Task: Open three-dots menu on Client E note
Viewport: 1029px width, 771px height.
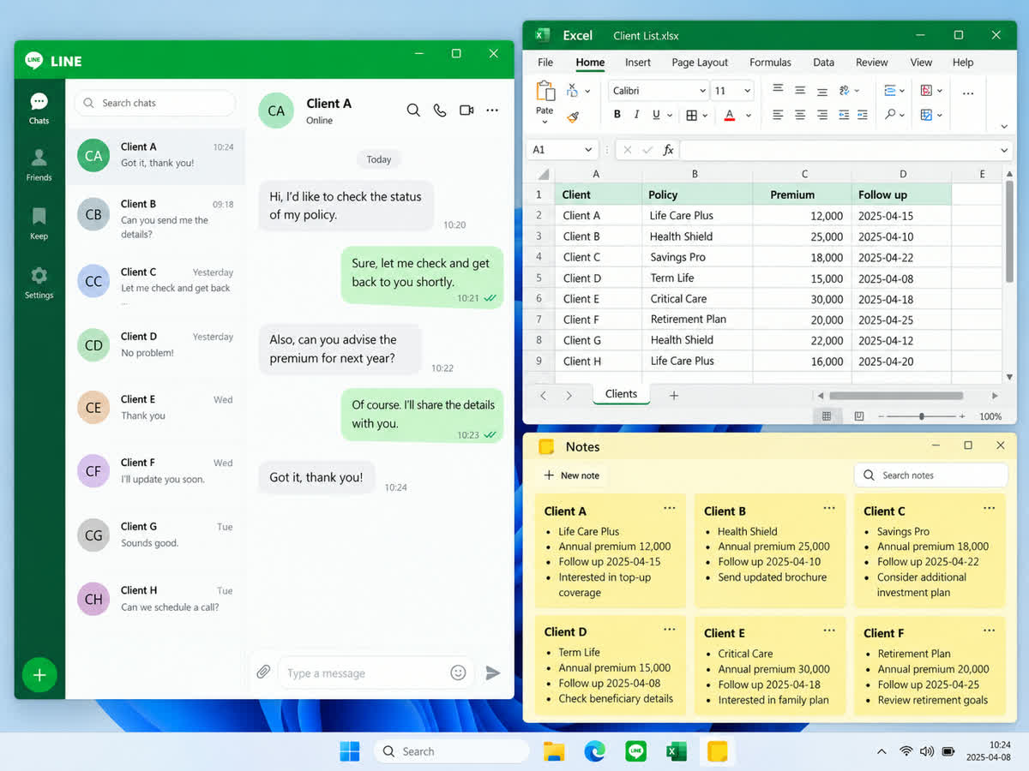Action: 829,631
